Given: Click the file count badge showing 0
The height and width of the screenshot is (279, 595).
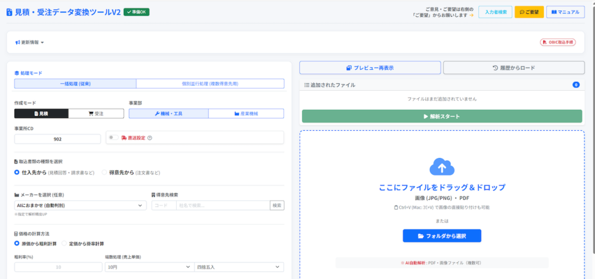Looking at the screenshot, I should pyautogui.click(x=576, y=85).
